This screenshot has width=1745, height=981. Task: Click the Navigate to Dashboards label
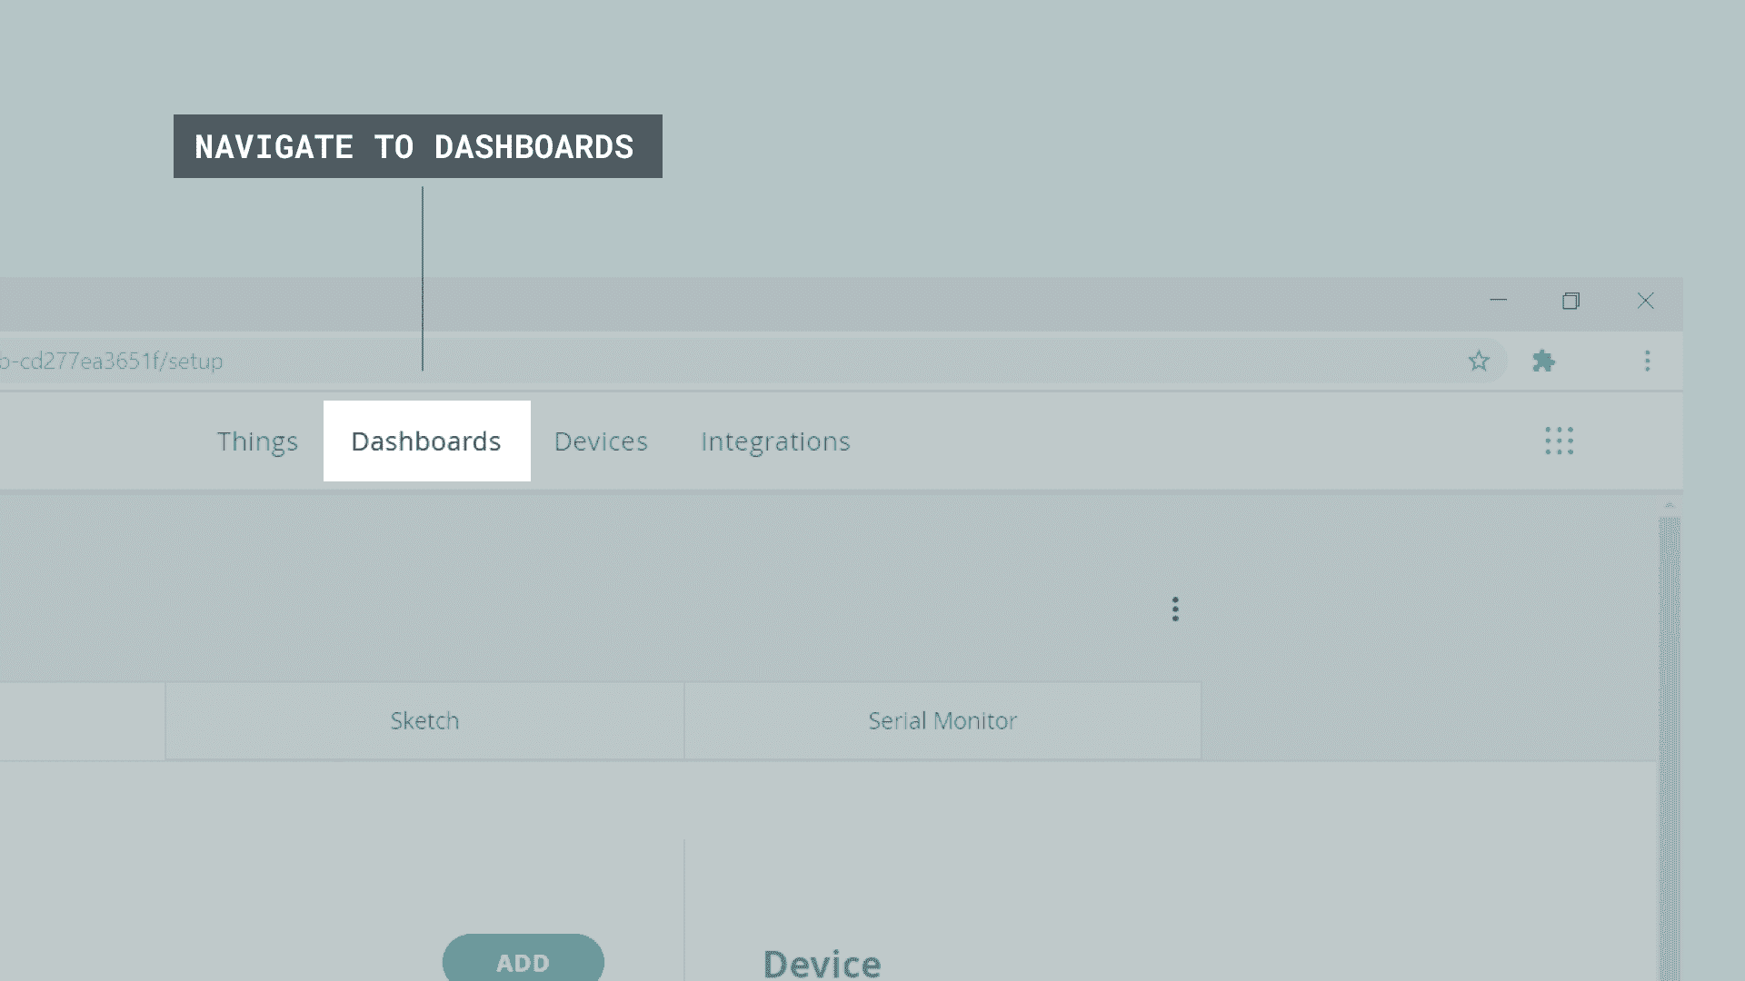tap(417, 146)
